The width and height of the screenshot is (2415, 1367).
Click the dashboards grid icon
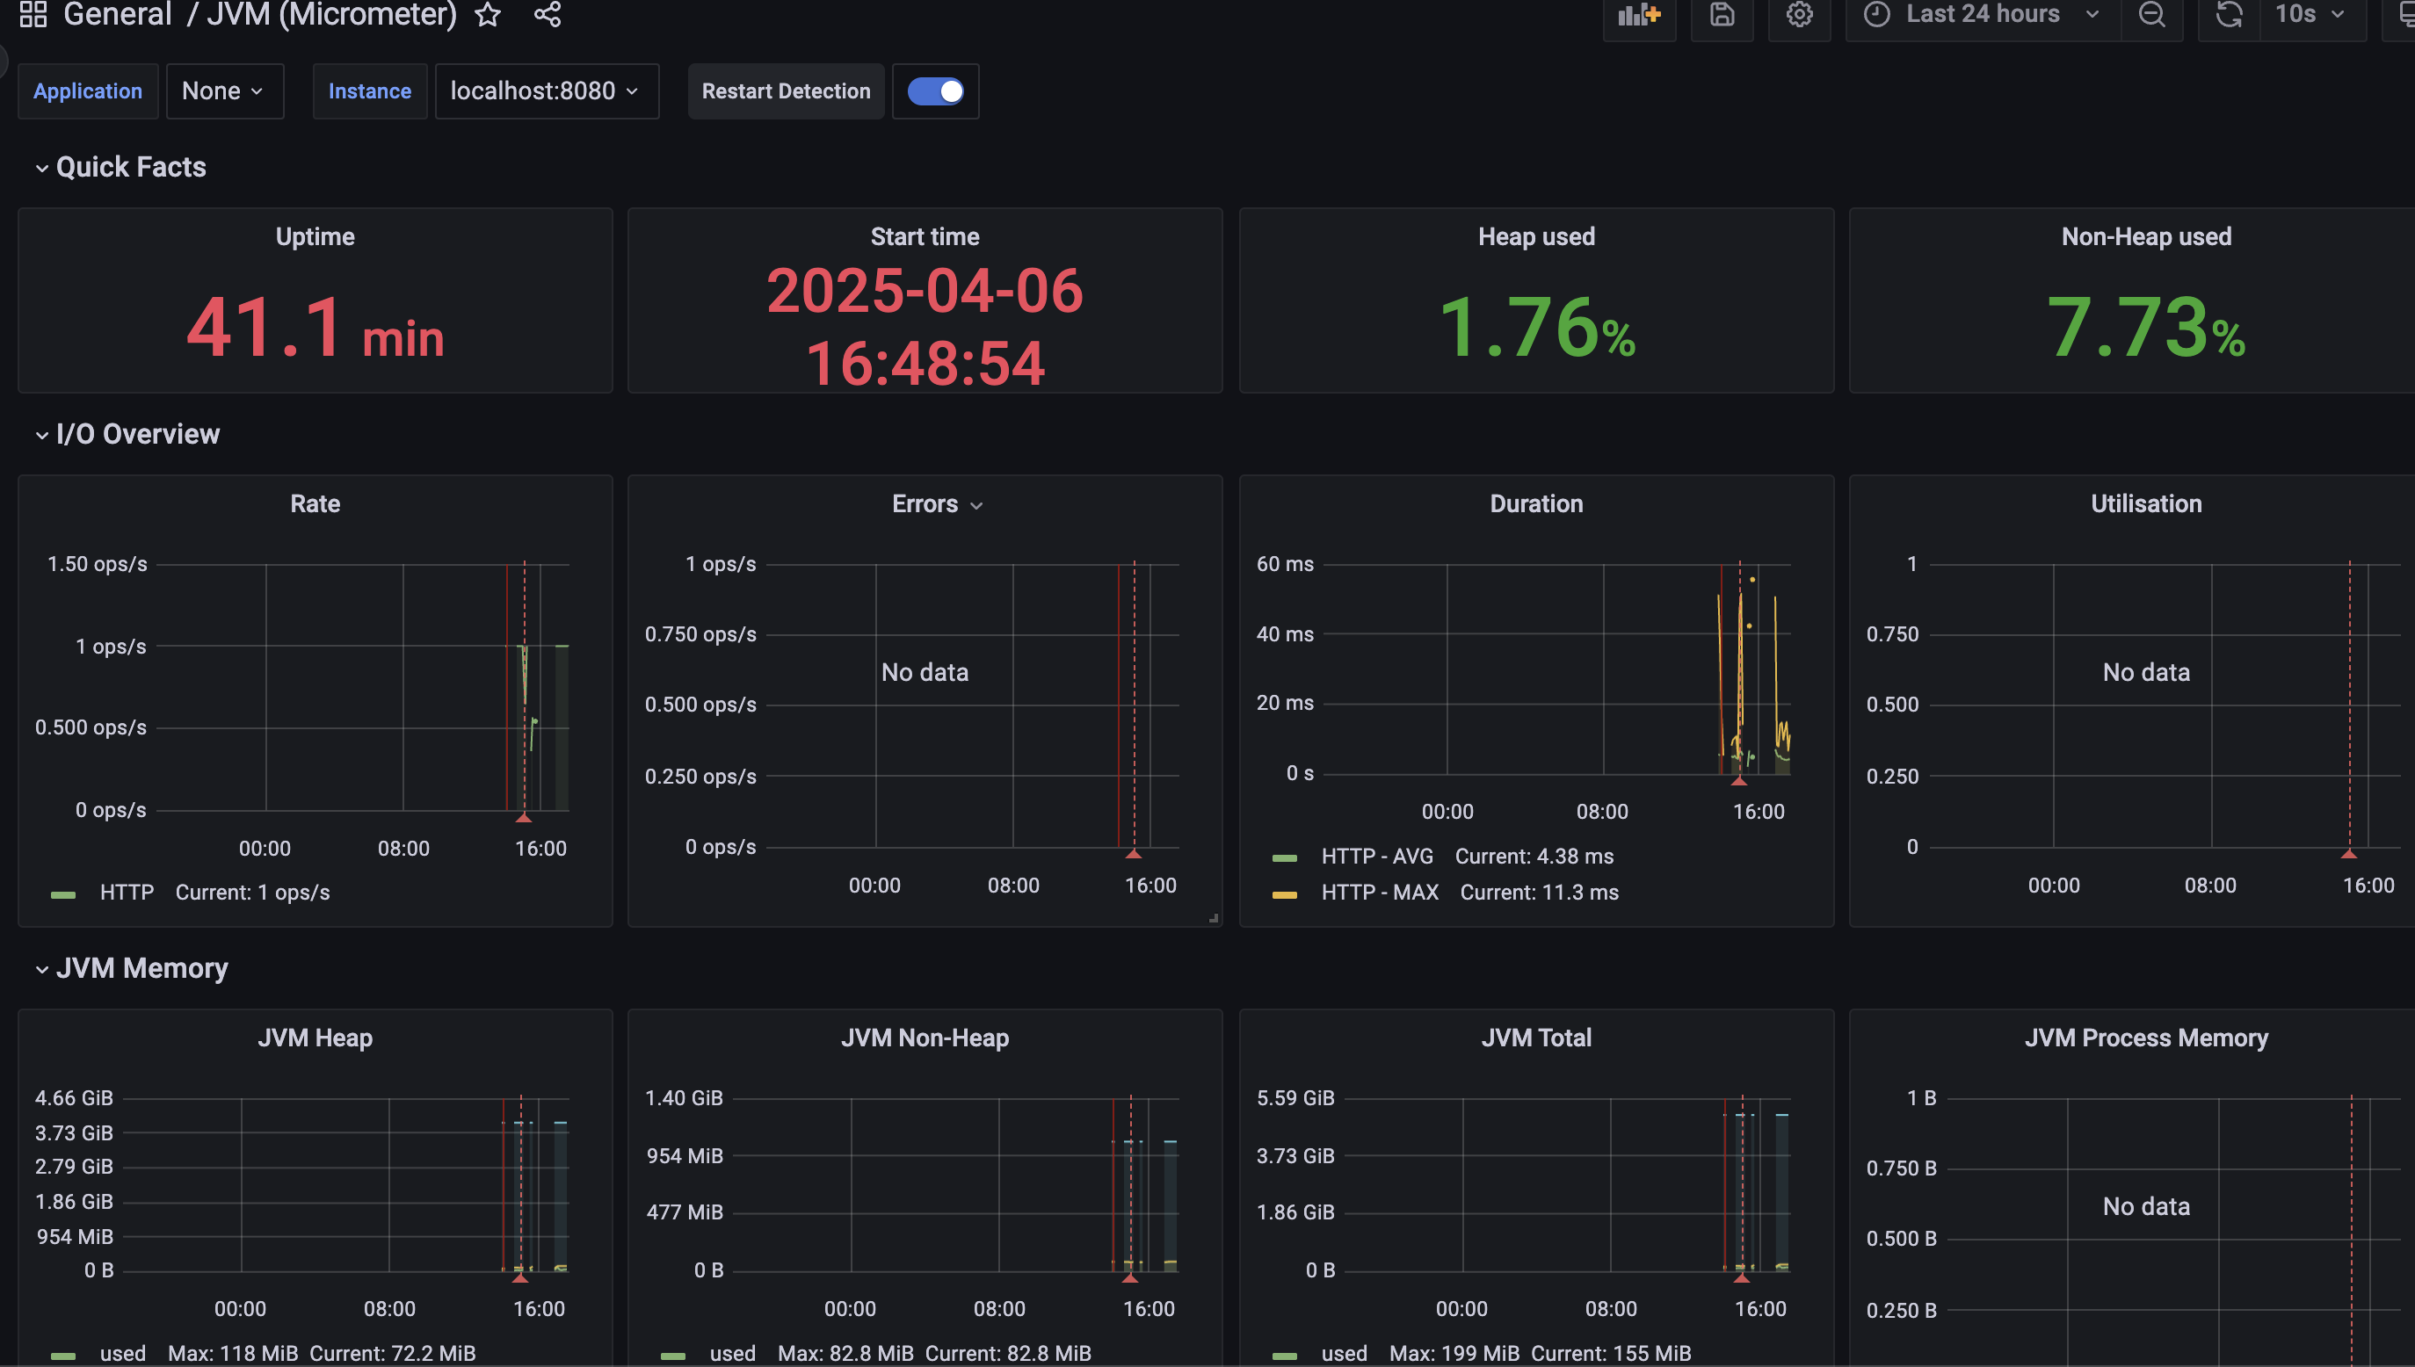[x=33, y=13]
